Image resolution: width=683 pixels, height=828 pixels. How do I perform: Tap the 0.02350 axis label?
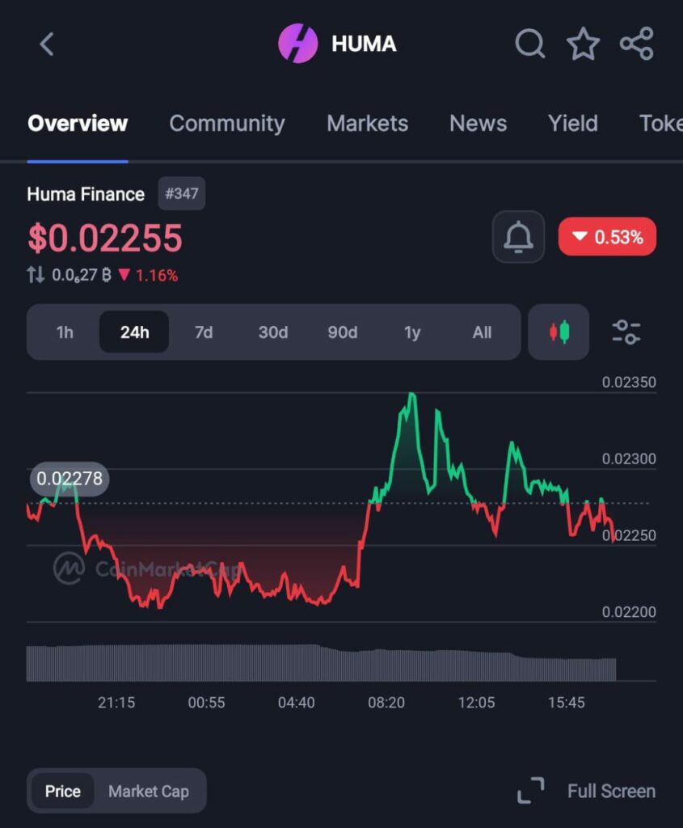pos(629,382)
